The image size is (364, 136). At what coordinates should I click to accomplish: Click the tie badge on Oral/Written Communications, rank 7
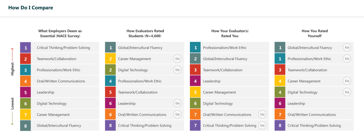click(262, 114)
